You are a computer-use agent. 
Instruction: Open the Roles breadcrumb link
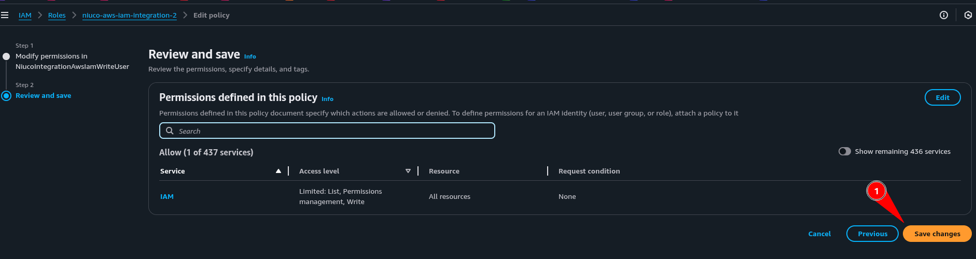57,16
